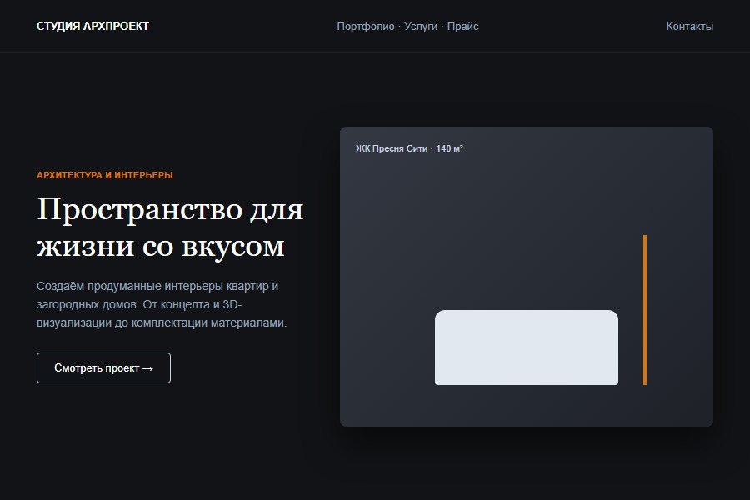
Task: Click the Смотреть проект button
Action: click(104, 368)
